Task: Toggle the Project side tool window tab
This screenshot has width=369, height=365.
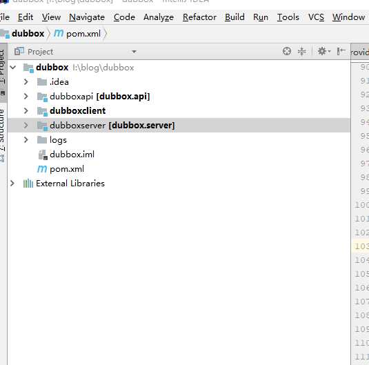Action: click(3, 72)
